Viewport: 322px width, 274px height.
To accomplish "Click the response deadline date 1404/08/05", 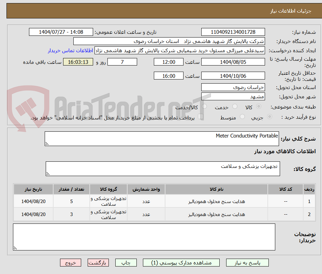I will tap(233, 62).
